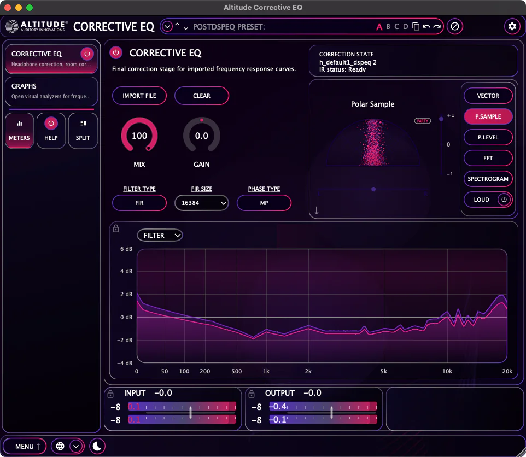Screen dimensions: 526x457
Task: Toggle the LOUD power switch
Action: (x=504, y=200)
